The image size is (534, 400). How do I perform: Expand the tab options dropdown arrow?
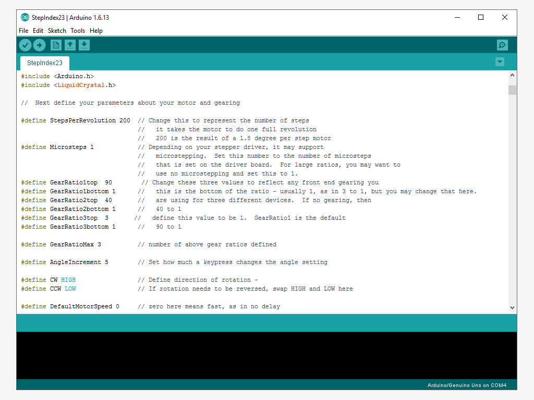pos(500,62)
